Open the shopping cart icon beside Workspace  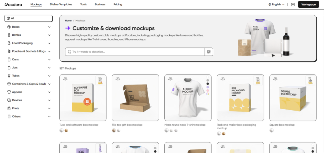(293, 4)
